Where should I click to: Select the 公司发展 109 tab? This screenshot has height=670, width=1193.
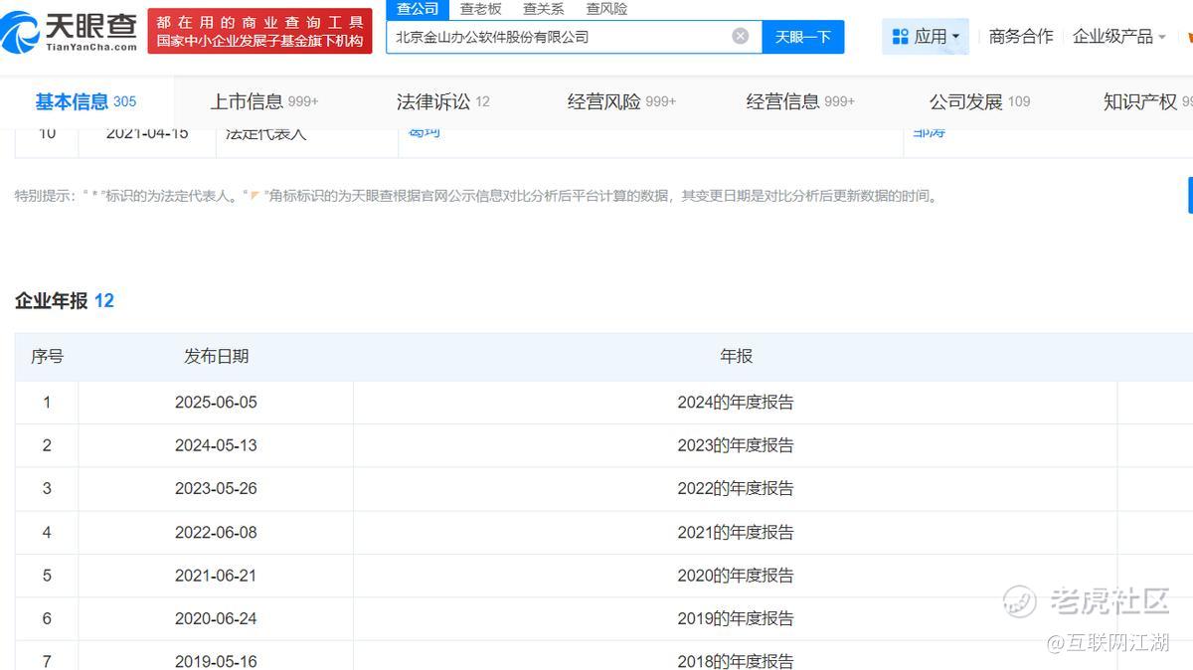[980, 101]
